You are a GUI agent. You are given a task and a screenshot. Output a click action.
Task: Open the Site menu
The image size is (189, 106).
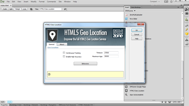(60, 1)
